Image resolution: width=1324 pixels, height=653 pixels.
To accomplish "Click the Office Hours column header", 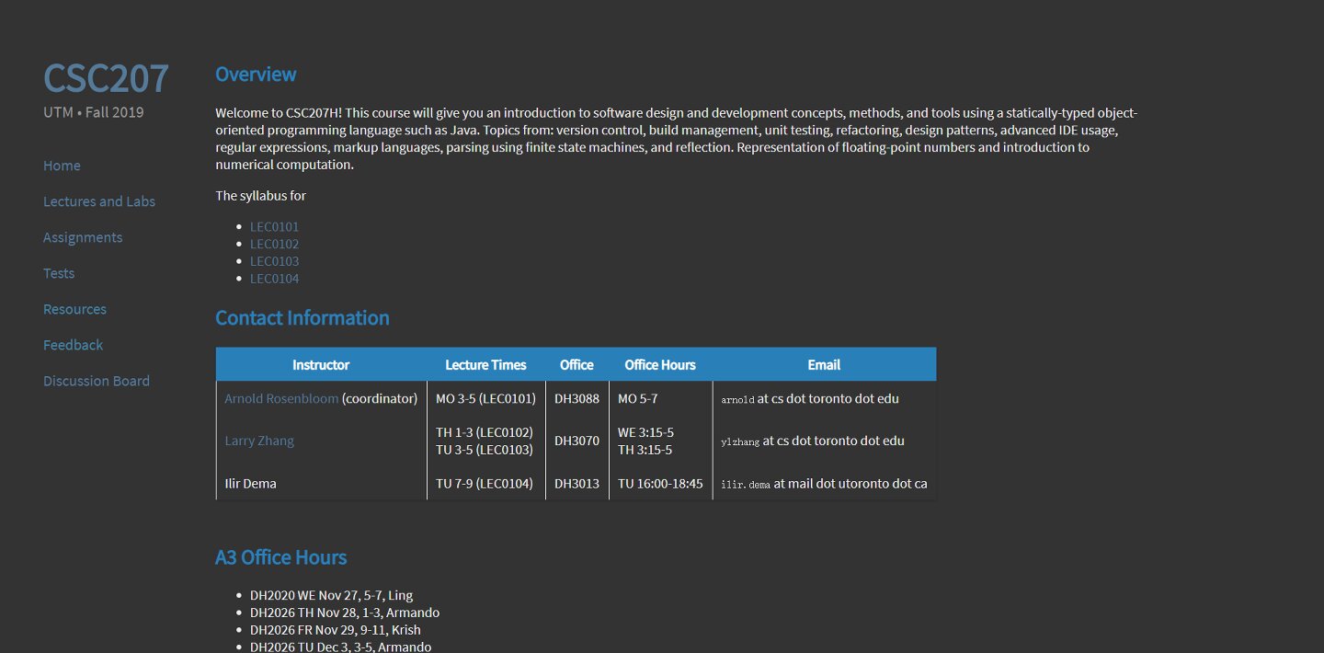I will [660, 364].
